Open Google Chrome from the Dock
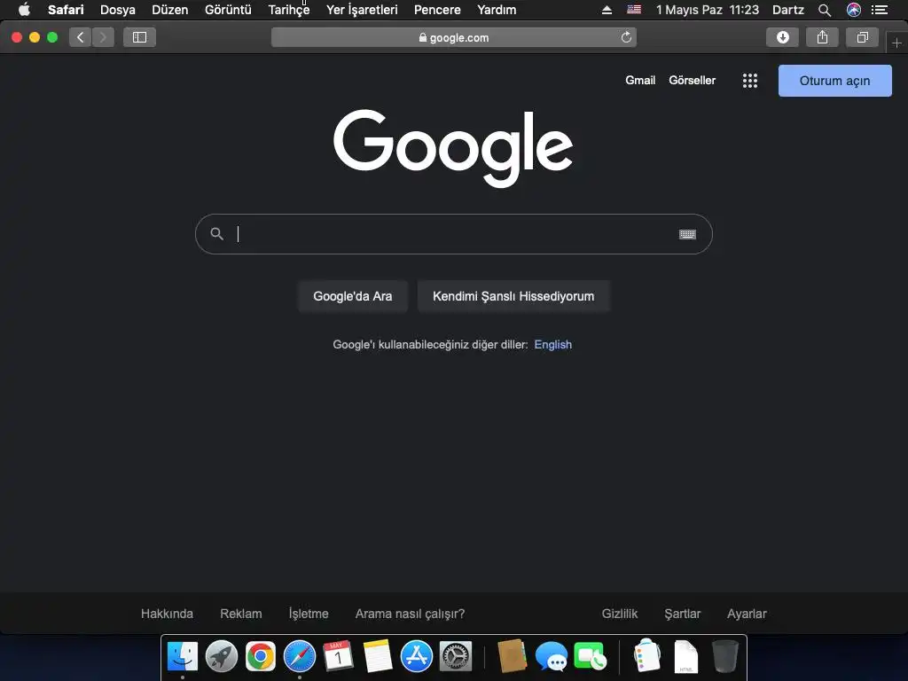The width and height of the screenshot is (908, 681). pyautogui.click(x=260, y=657)
